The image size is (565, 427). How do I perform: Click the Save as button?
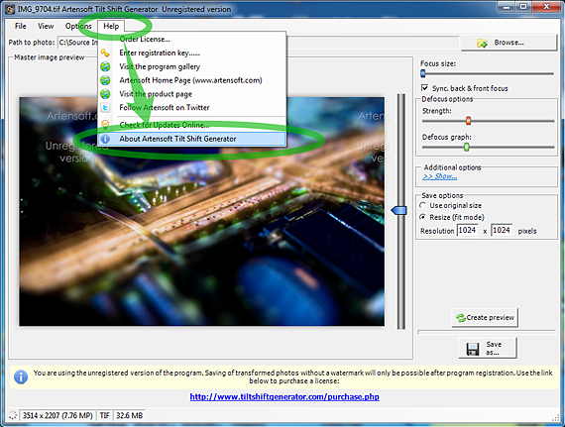point(488,348)
